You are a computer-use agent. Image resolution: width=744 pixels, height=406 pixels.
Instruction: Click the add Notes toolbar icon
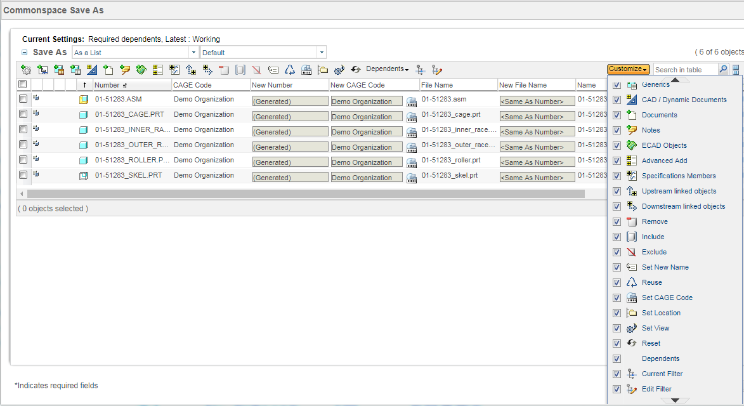point(125,70)
